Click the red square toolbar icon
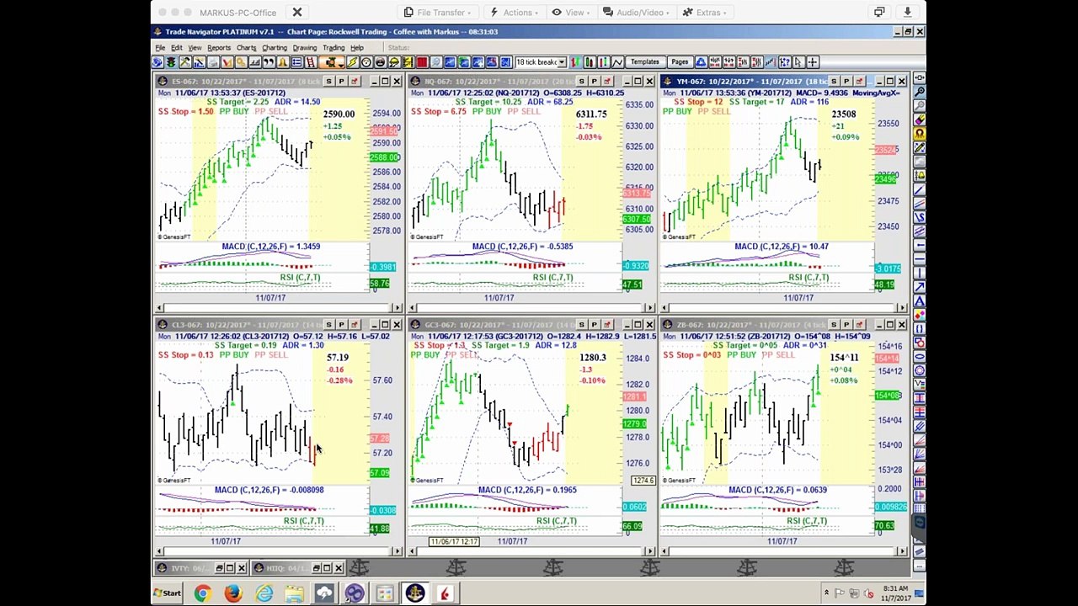The width and height of the screenshot is (1078, 606). point(422,62)
